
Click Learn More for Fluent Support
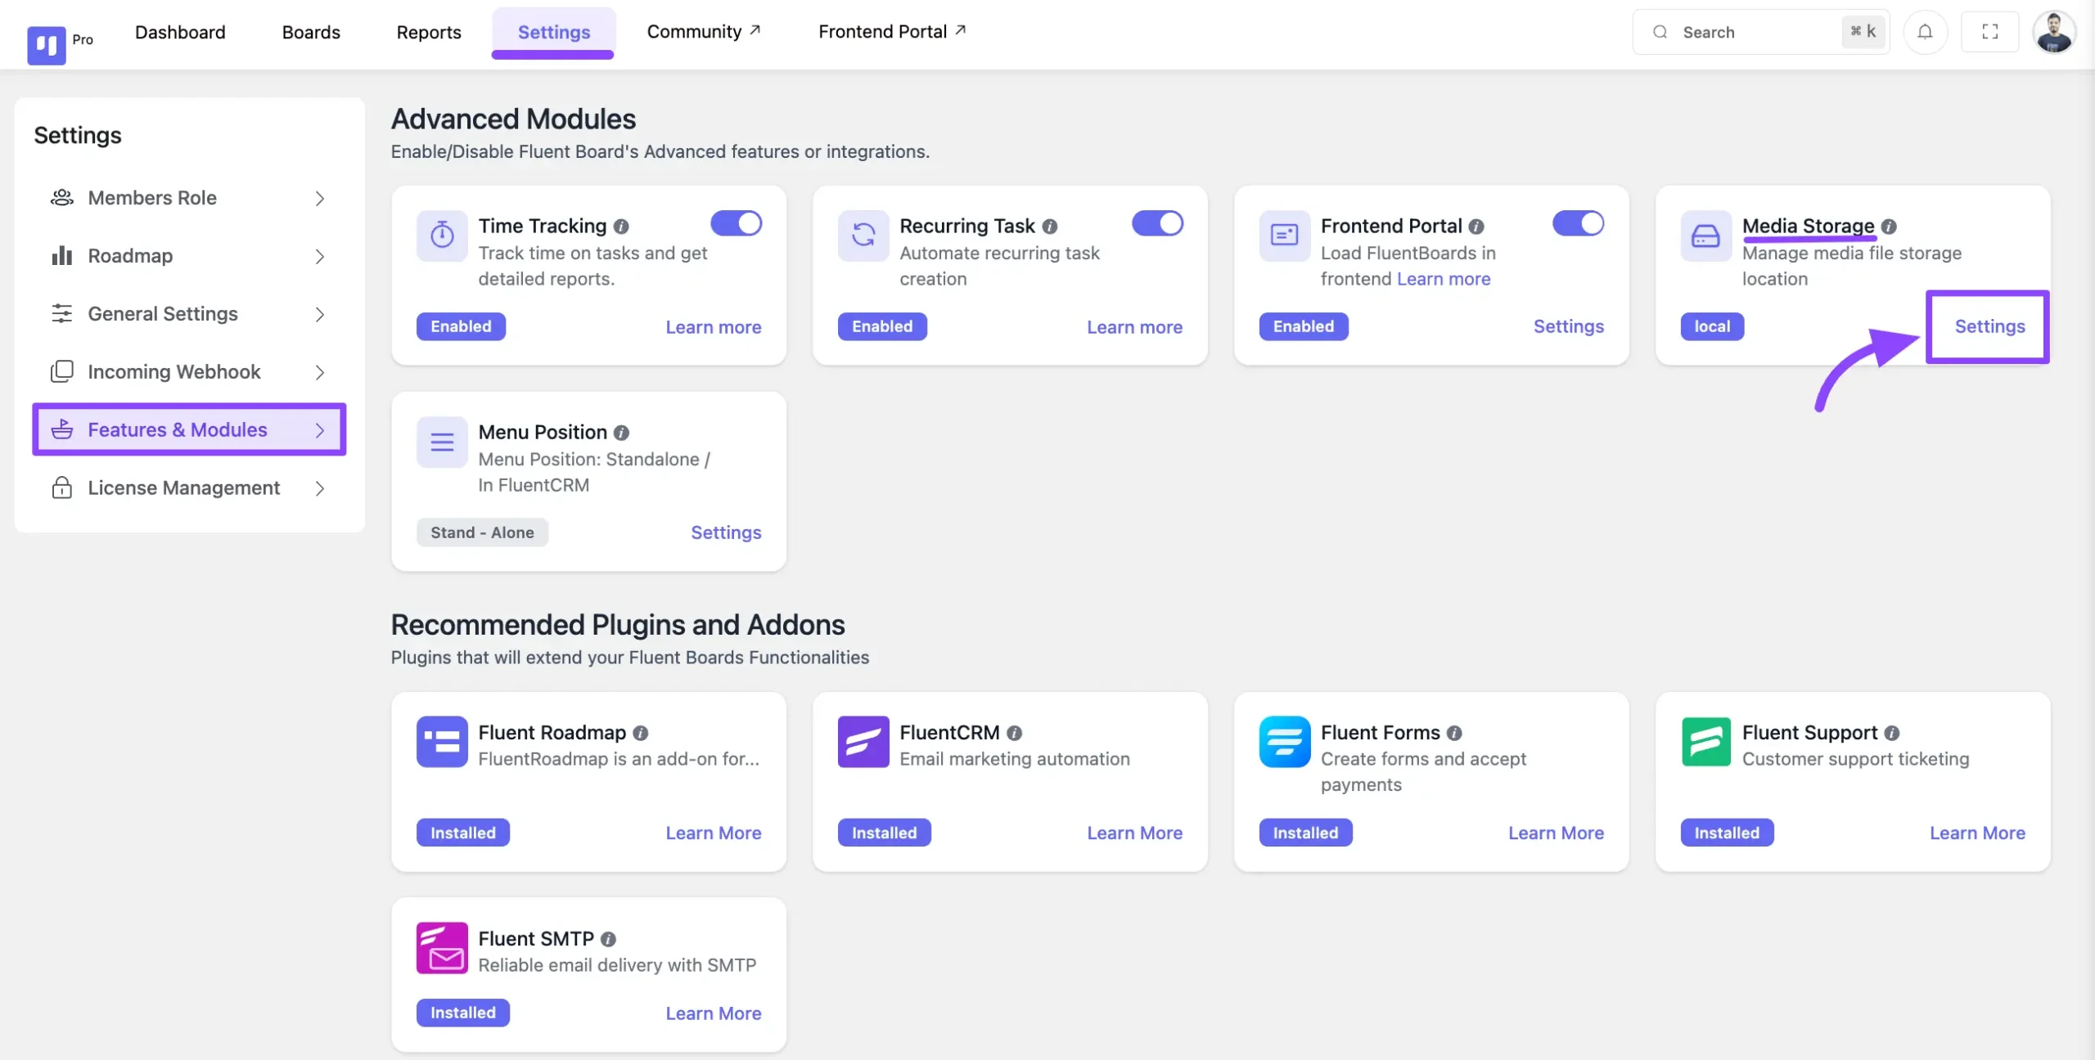click(1977, 833)
